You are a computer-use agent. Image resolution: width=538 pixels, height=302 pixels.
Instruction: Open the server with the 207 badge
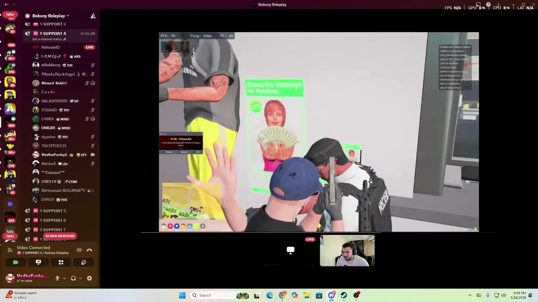pos(10,217)
